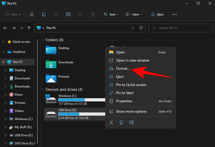Open the Sort dropdown

point(111,14)
